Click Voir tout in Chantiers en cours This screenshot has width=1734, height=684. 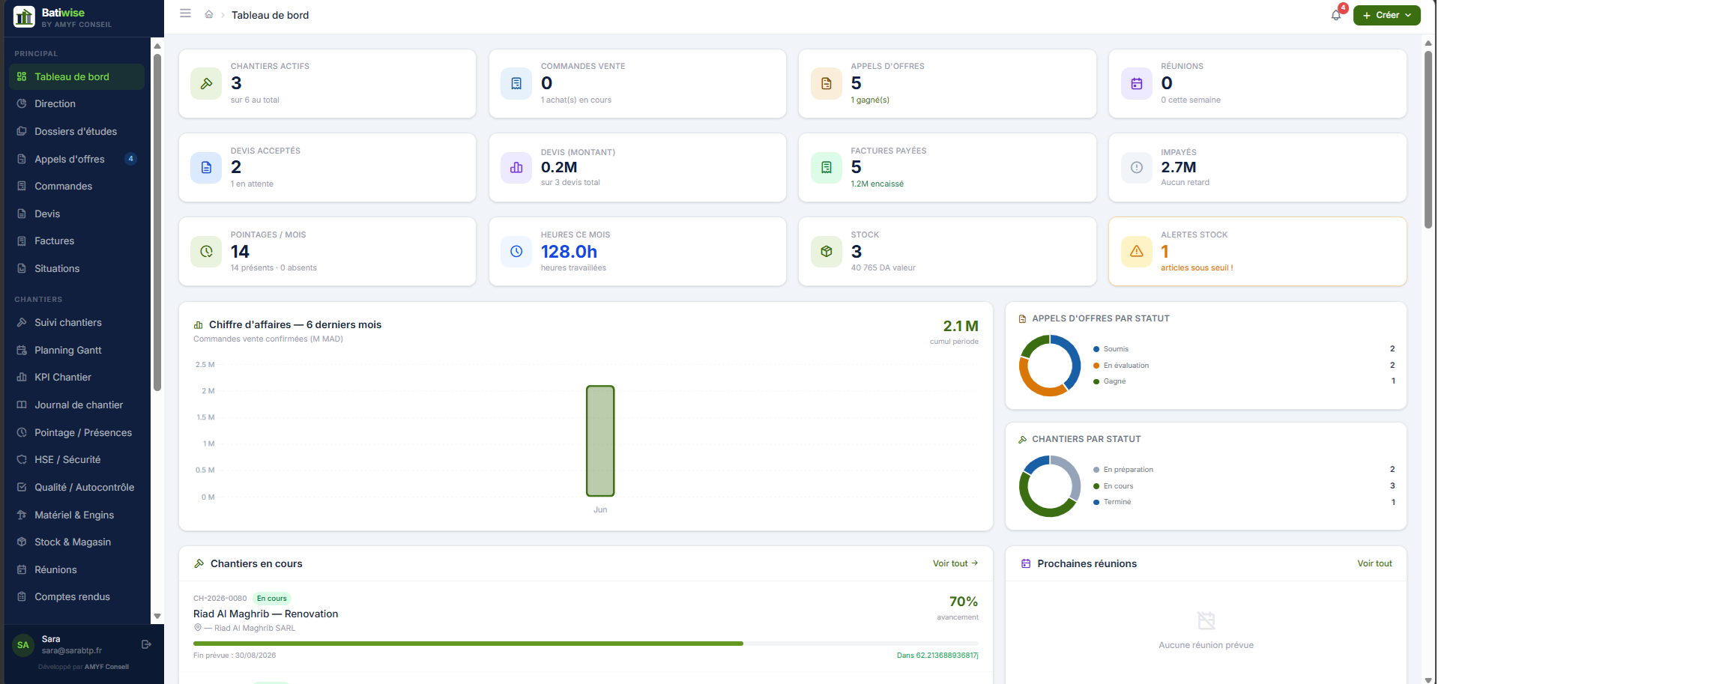(x=955, y=563)
